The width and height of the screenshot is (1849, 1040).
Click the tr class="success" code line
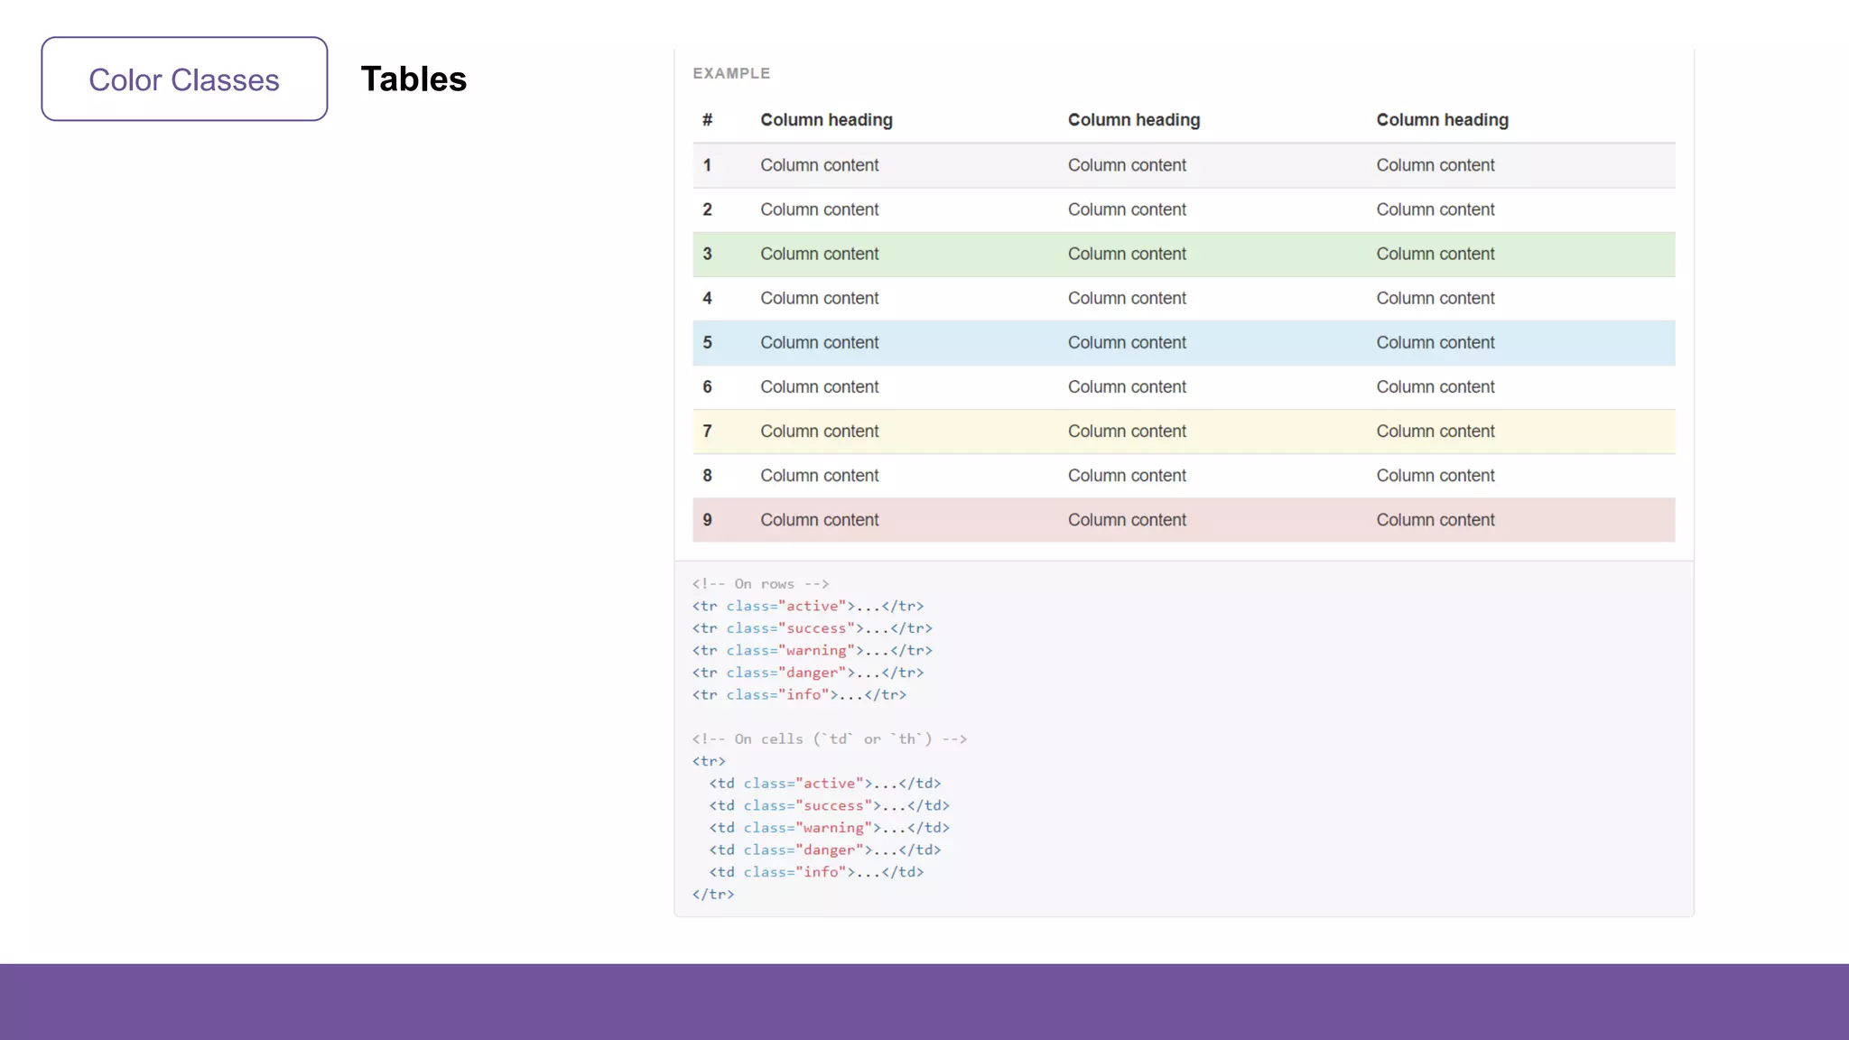(812, 628)
